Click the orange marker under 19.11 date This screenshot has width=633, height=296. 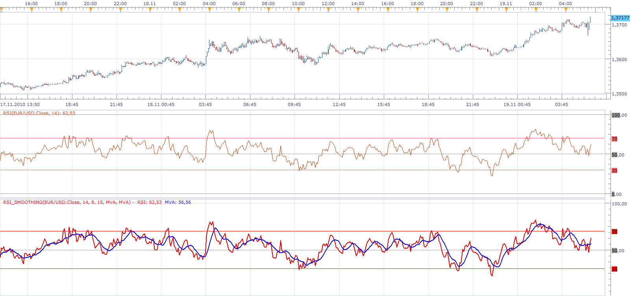point(506,9)
